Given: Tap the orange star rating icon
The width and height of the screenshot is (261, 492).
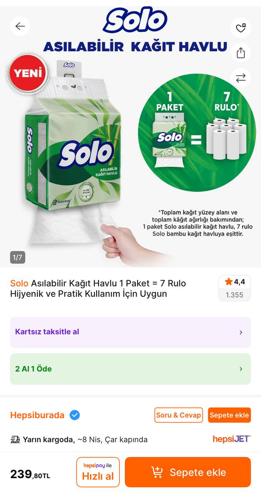Looking at the screenshot, I should pyautogui.click(x=229, y=282).
